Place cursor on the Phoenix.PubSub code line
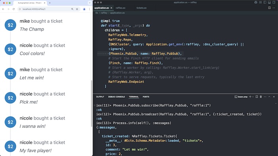Image resolution: width=278 pixels, height=156 pixels. 145,53
